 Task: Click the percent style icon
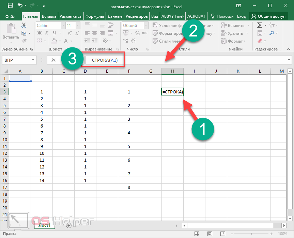(x=137, y=33)
